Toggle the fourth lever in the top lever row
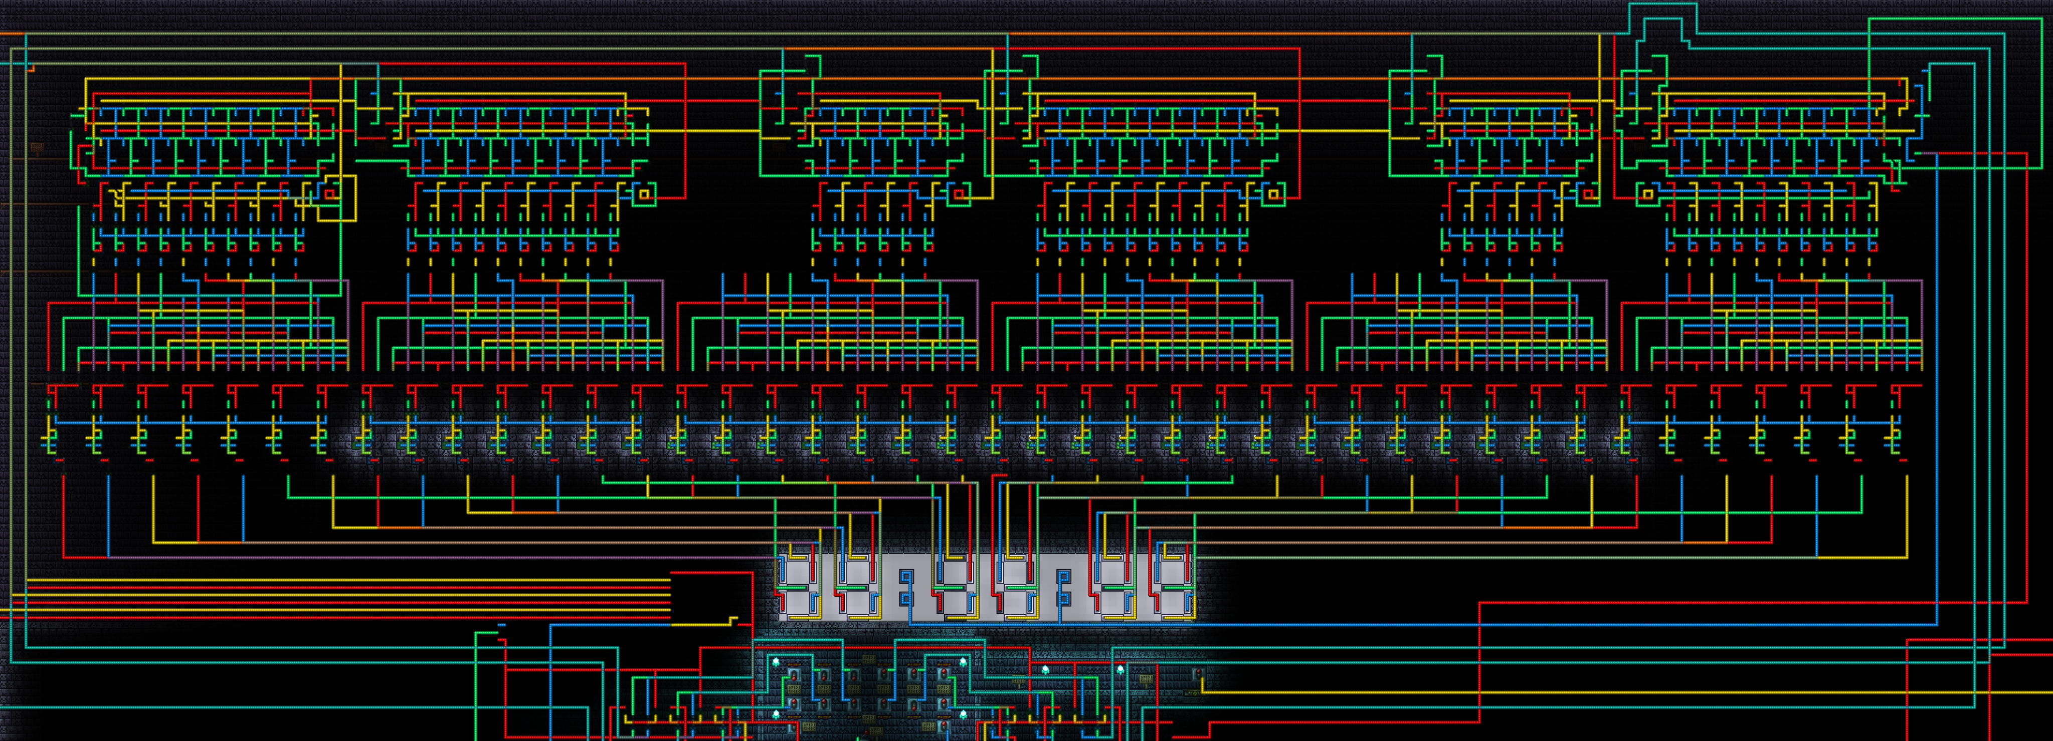 coord(884,675)
